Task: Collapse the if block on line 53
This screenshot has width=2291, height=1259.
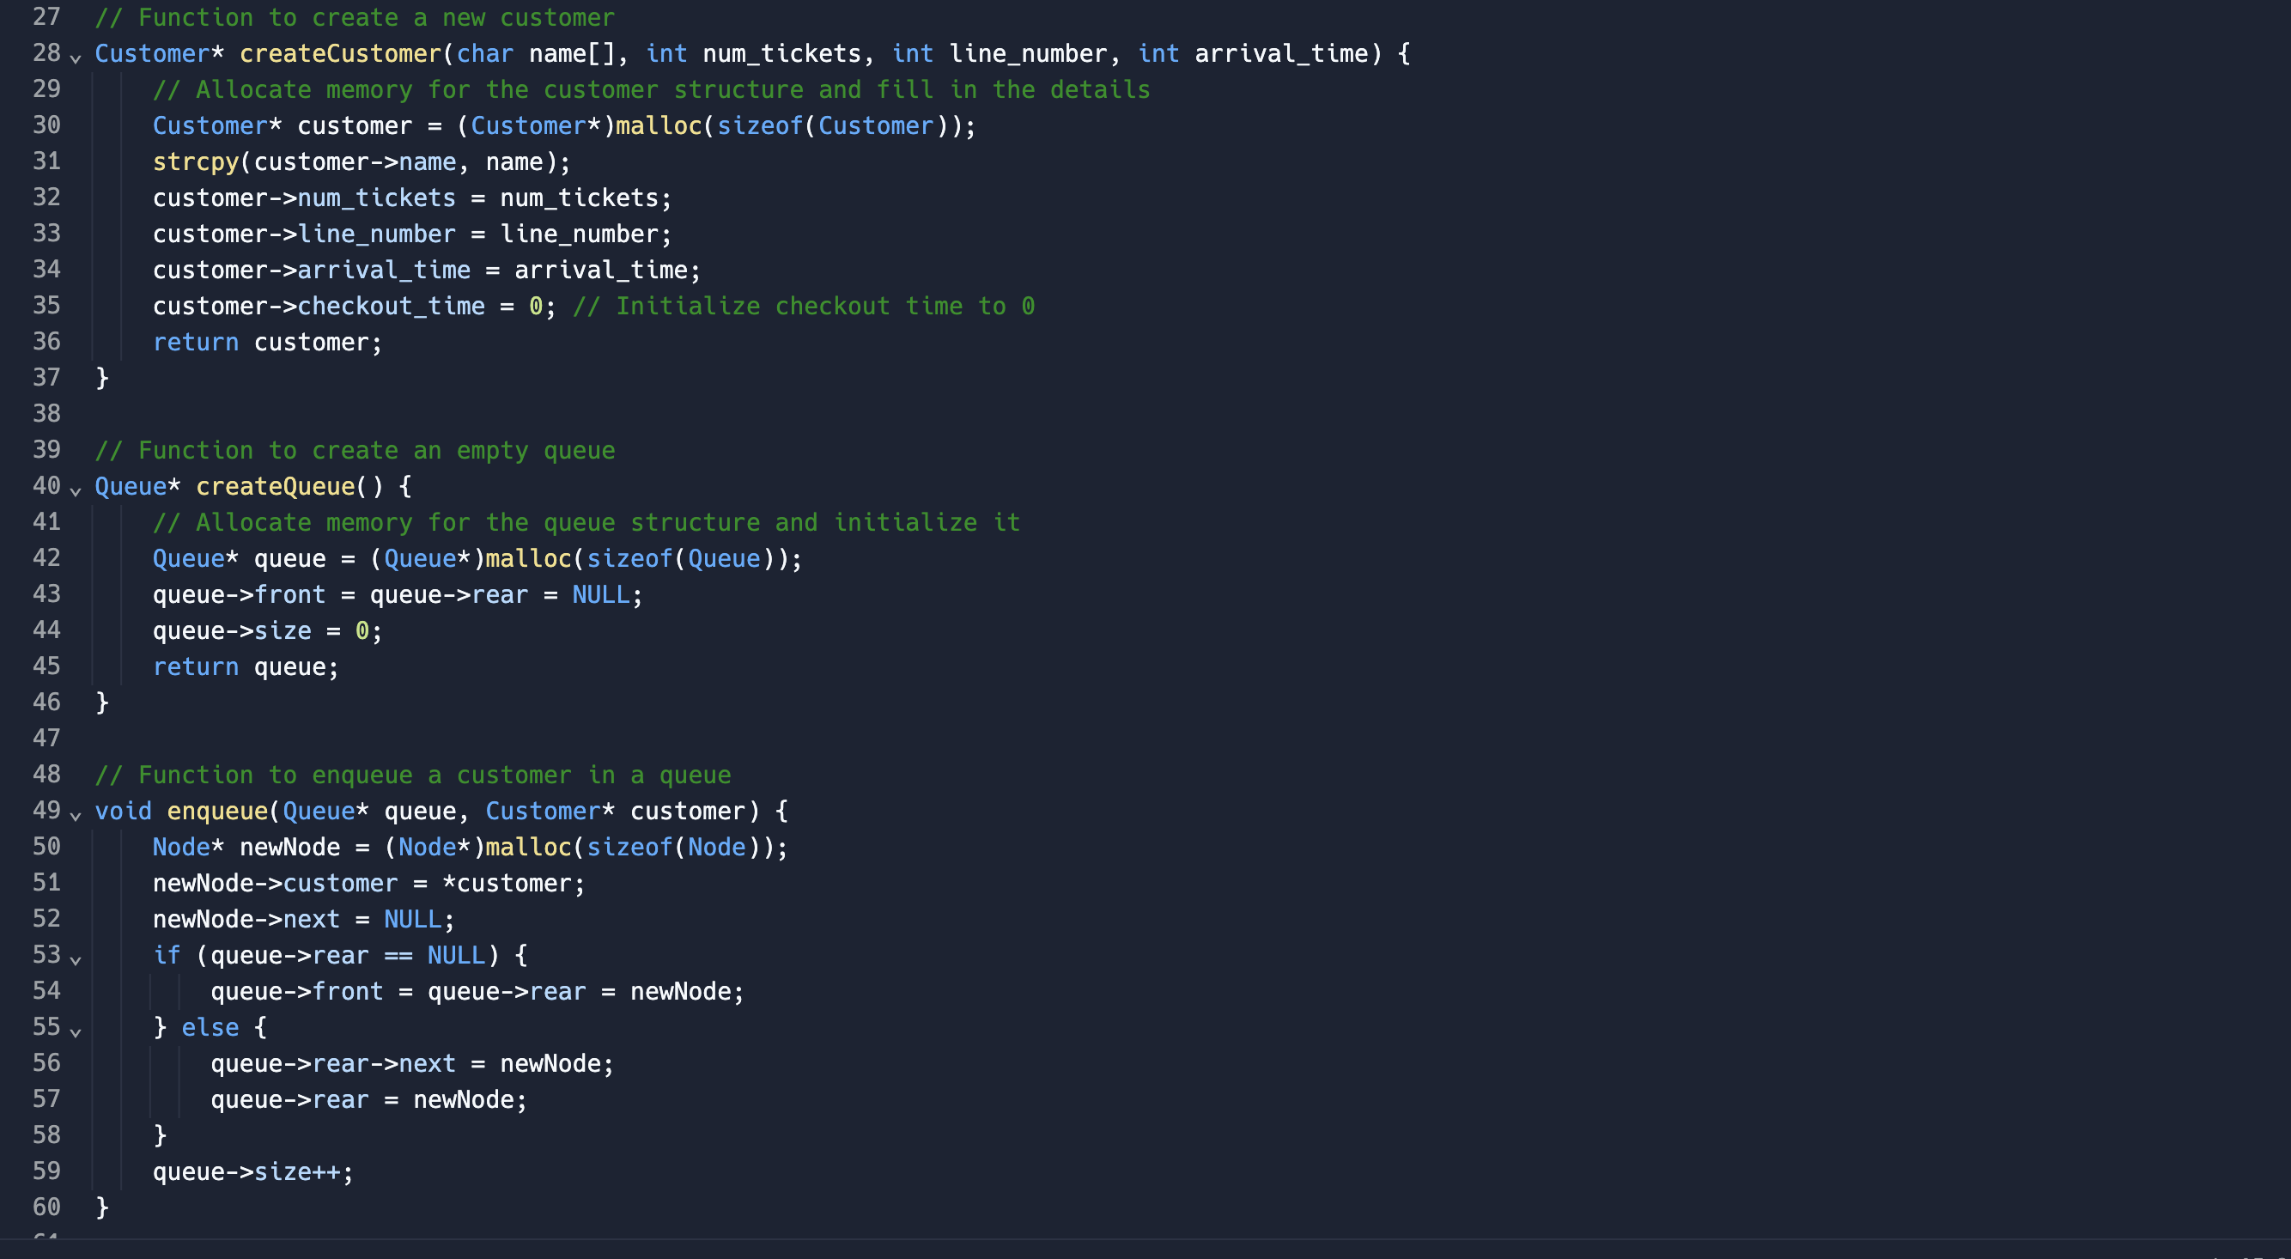Action: pyautogui.click(x=76, y=960)
